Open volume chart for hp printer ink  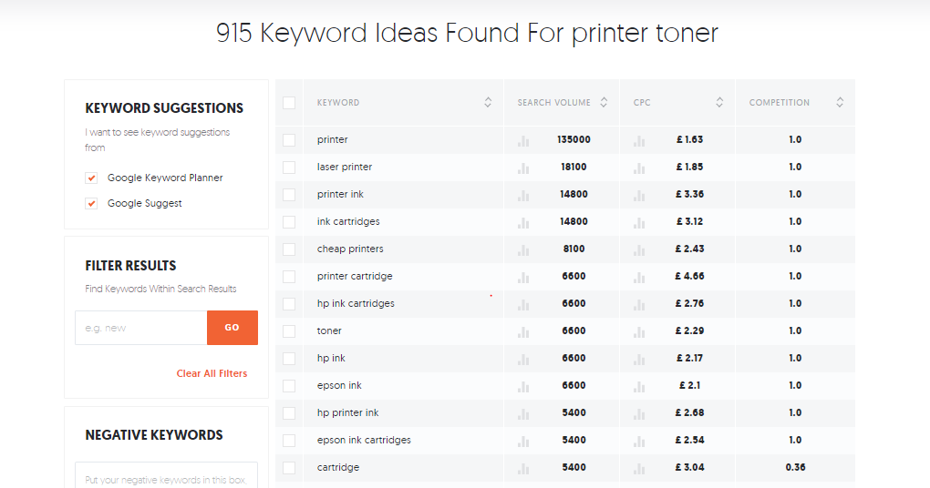(523, 413)
